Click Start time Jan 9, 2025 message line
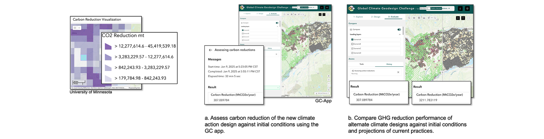Viewport: 544px width, 139px height. [233, 67]
